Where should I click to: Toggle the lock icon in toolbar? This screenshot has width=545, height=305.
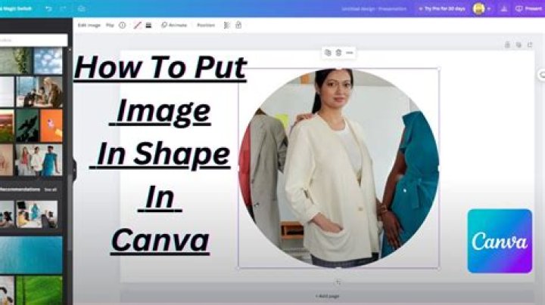(x=238, y=25)
